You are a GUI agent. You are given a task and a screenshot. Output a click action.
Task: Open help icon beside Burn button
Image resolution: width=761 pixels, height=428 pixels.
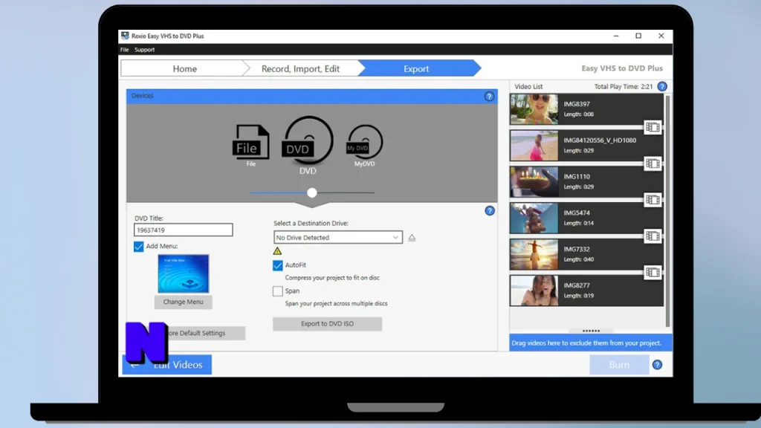pyautogui.click(x=657, y=365)
